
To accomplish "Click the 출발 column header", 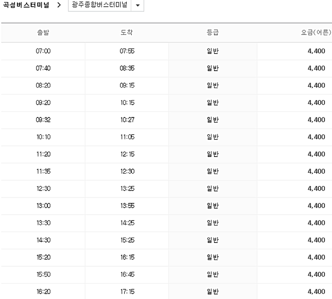I will tap(43, 32).
